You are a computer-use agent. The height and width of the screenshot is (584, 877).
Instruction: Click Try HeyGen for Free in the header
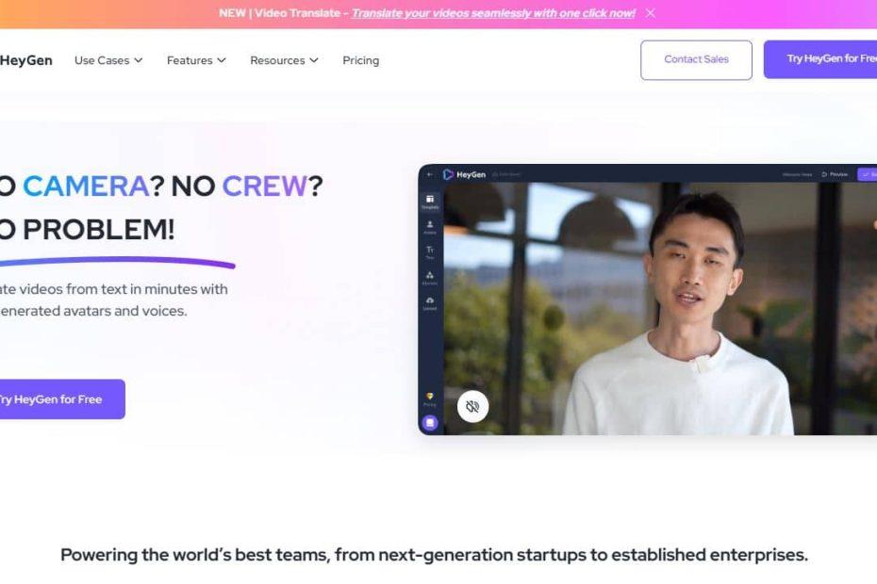(820, 58)
